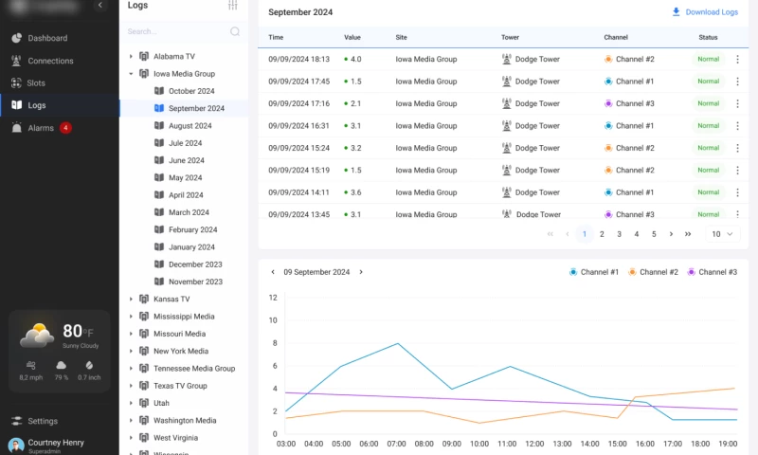Expand the Kansas TV node
Screen dimensions: 758x455
click(x=131, y=300)
